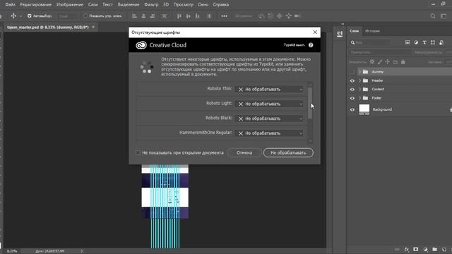The image size is (452, 254).
Task: Click the lock all padlock icon
Action: (403, 62)
